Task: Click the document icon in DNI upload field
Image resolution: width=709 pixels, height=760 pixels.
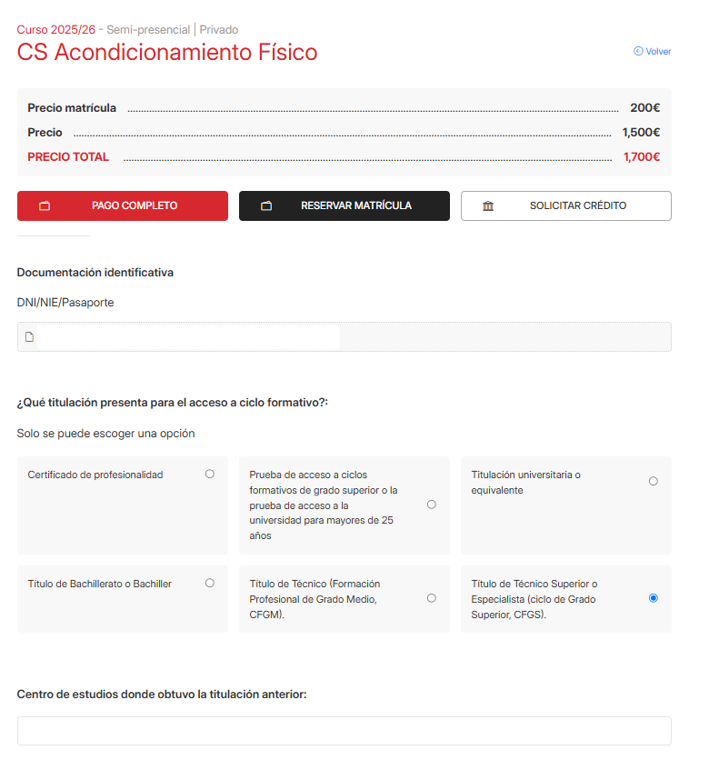Action: (x=30, y=337)
